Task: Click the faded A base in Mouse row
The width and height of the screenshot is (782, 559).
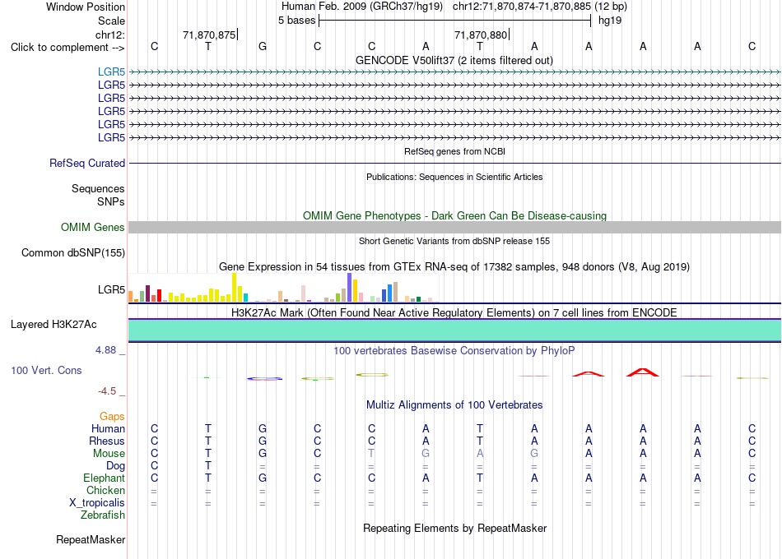Action: pos(480,454)
